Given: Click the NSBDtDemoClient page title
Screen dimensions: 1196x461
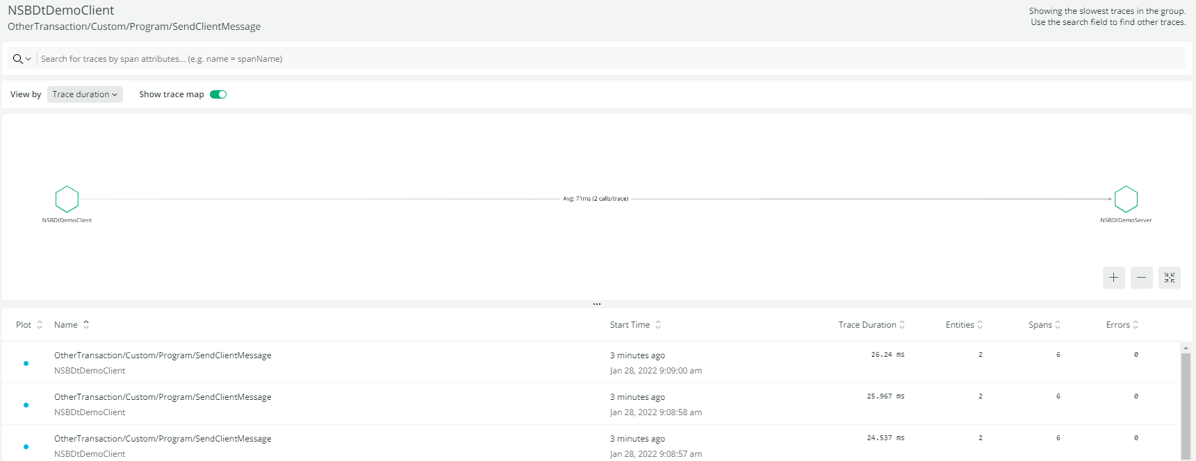Looking at the screenshot, I should [61, 10].
